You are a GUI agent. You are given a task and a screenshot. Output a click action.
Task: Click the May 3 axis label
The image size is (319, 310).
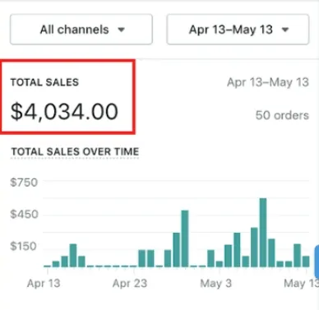[x=216, y=283]
